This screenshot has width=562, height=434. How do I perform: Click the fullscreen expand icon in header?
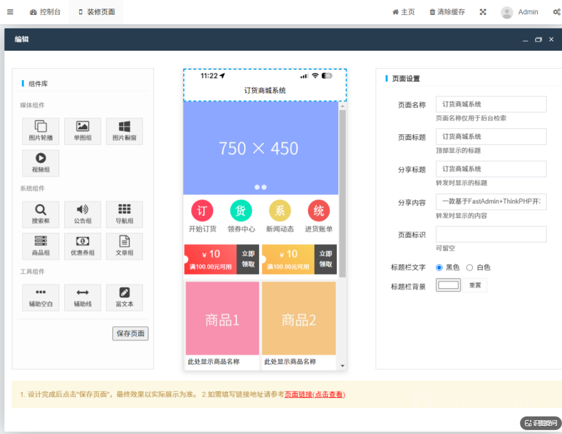point(483,12)
